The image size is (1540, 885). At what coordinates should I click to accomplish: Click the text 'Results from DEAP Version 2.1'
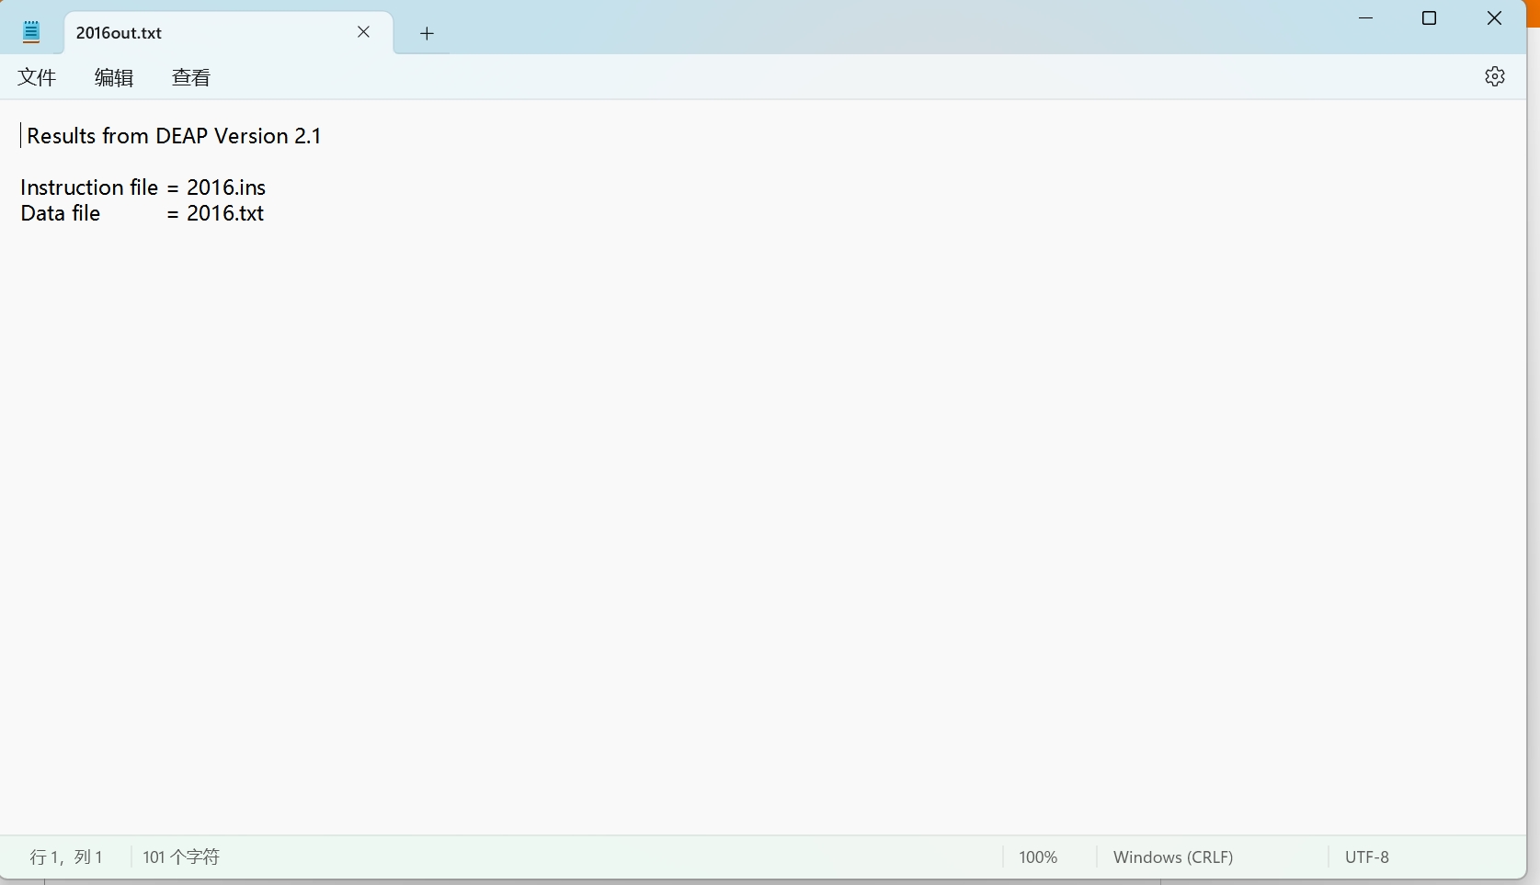[x=174, y=136]
